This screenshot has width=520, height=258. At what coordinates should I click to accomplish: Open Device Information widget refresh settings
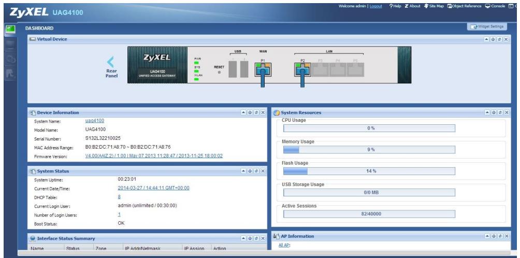[x=250, y=113]
